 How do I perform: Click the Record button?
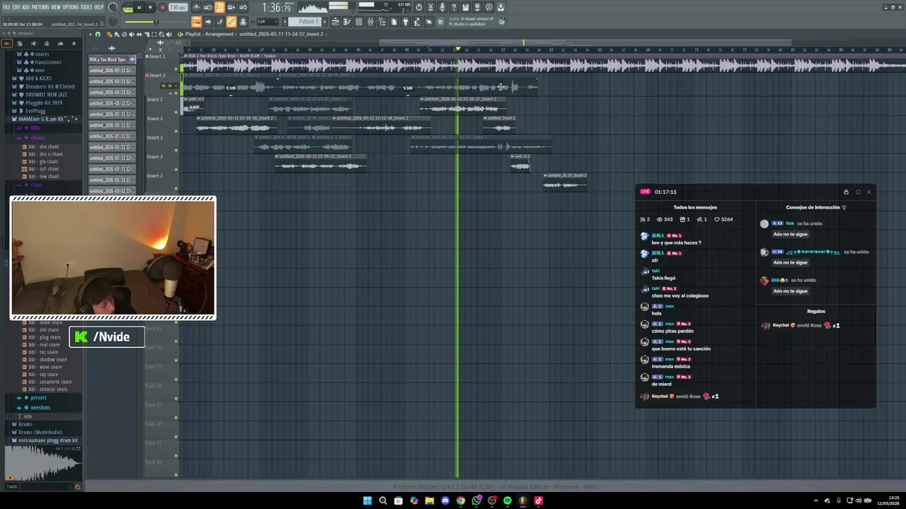[162, 8]
